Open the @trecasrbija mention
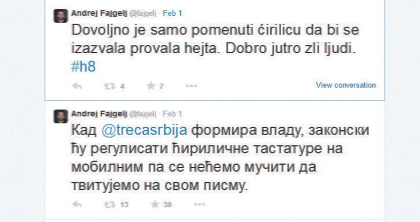The width and height of the screenshot is (420, 222). click(x=144, y=131)
